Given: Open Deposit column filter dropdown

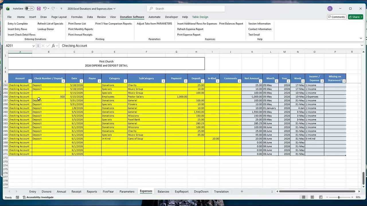Looking at the screenshot, I should (x=202, y=81).
